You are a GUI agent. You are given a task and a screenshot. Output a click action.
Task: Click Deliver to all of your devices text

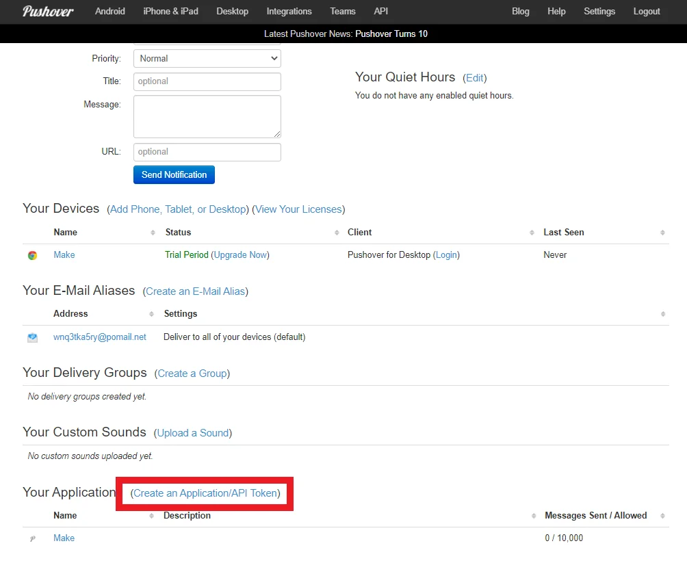[235, 337]
